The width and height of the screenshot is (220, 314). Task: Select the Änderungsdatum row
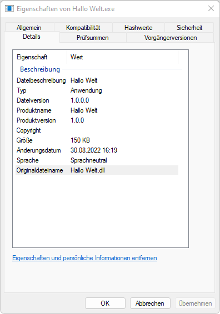coord(97,150)
